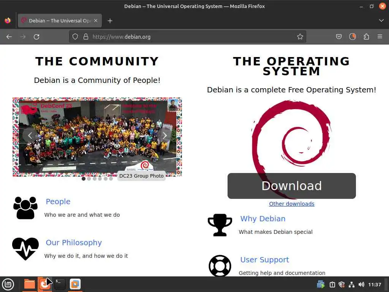Screen dimensions: 389x292
Task: Open the Linux Mint start menu
Action: [8, 284]
